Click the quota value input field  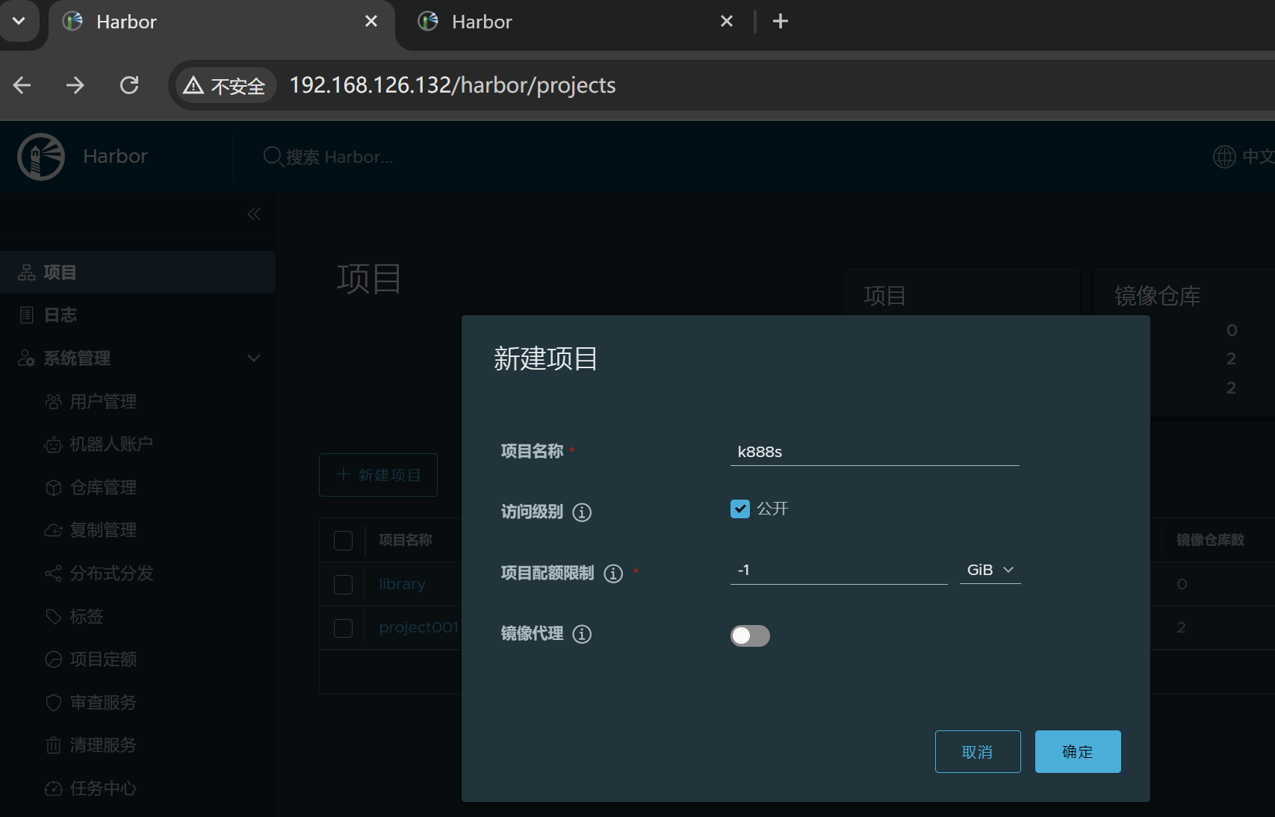(838, 570)
